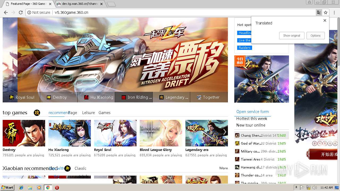Click the Chrome user profile icon

309,2
